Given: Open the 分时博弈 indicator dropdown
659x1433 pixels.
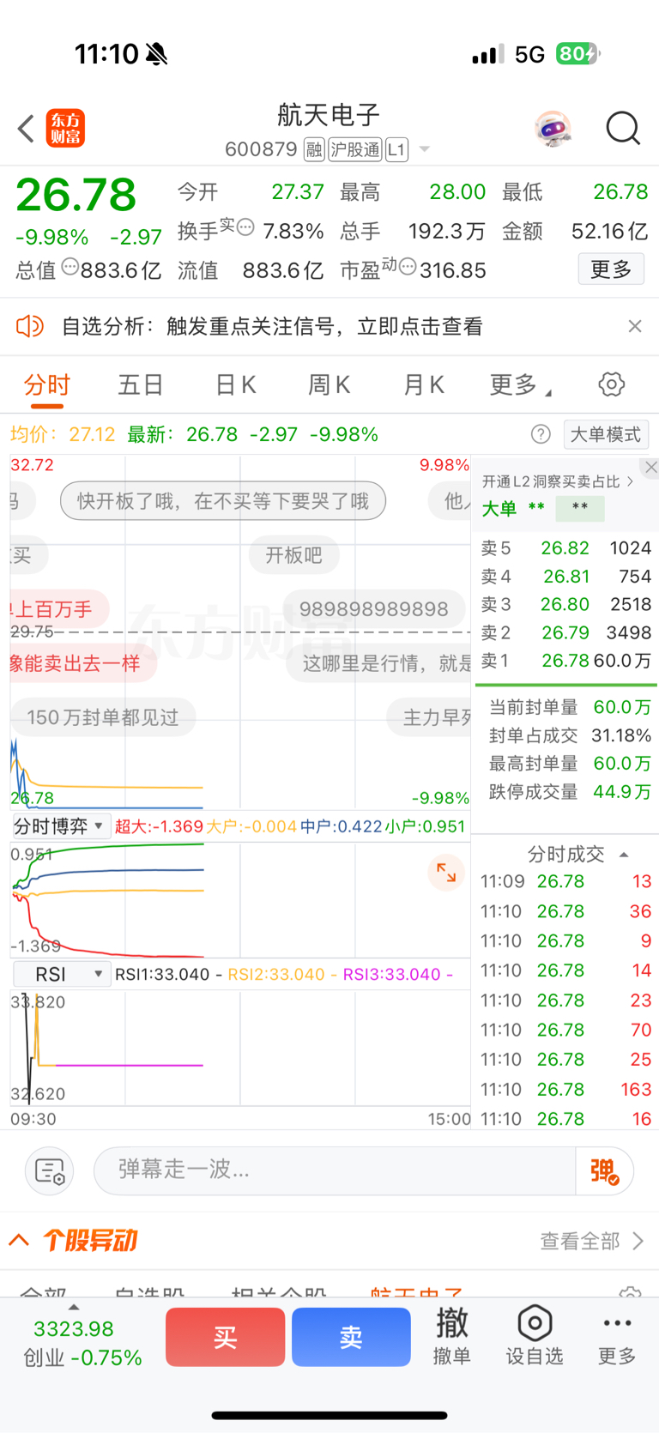Looking at the screenshot, I should pyautogui.click(x=60, y=826).
